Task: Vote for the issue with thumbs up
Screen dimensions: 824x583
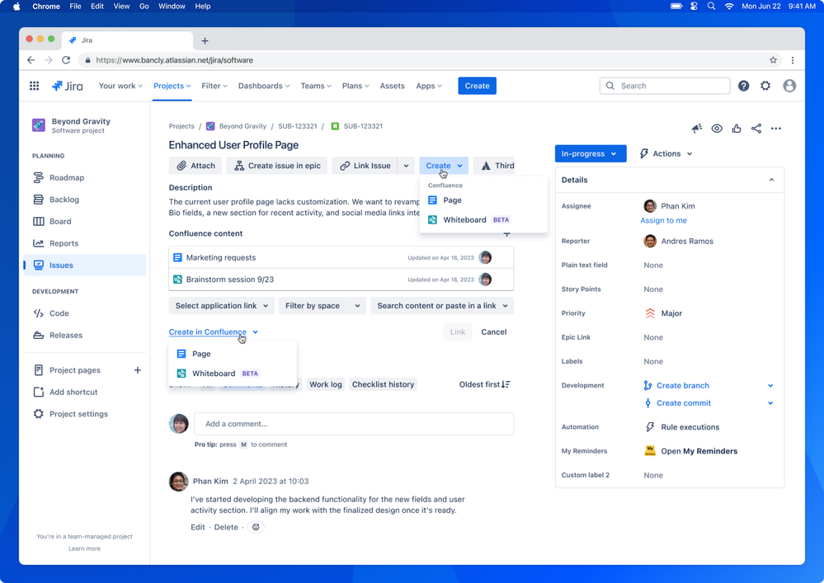Action: click(x=737, y=129)
